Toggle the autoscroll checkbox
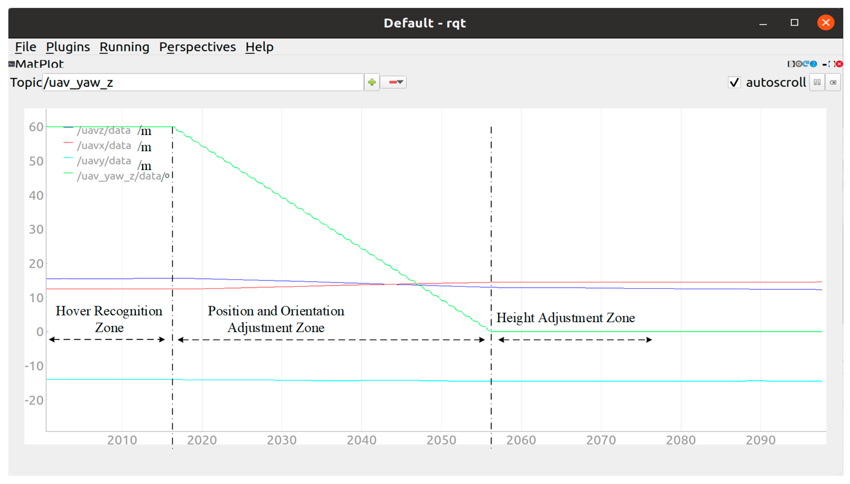This screenshot has height=484, width=850. [x=734, y=82]
